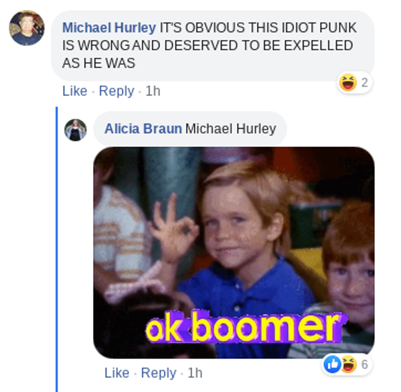
Task: Open Alicia Braun's profile picture
Action: 75,130
